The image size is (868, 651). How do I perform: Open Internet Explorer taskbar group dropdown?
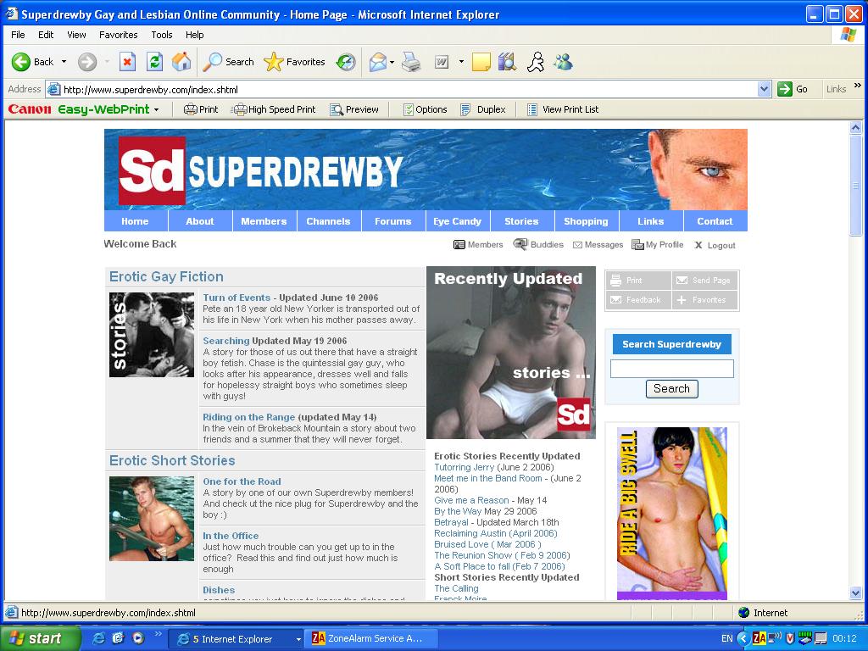point(298,639)
